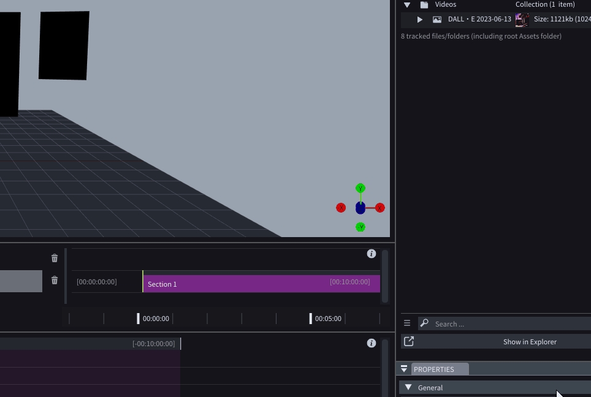This screenshot has height=397, width=591.
Task: Click into the asset Search field
Action: [x=509, y=323]
